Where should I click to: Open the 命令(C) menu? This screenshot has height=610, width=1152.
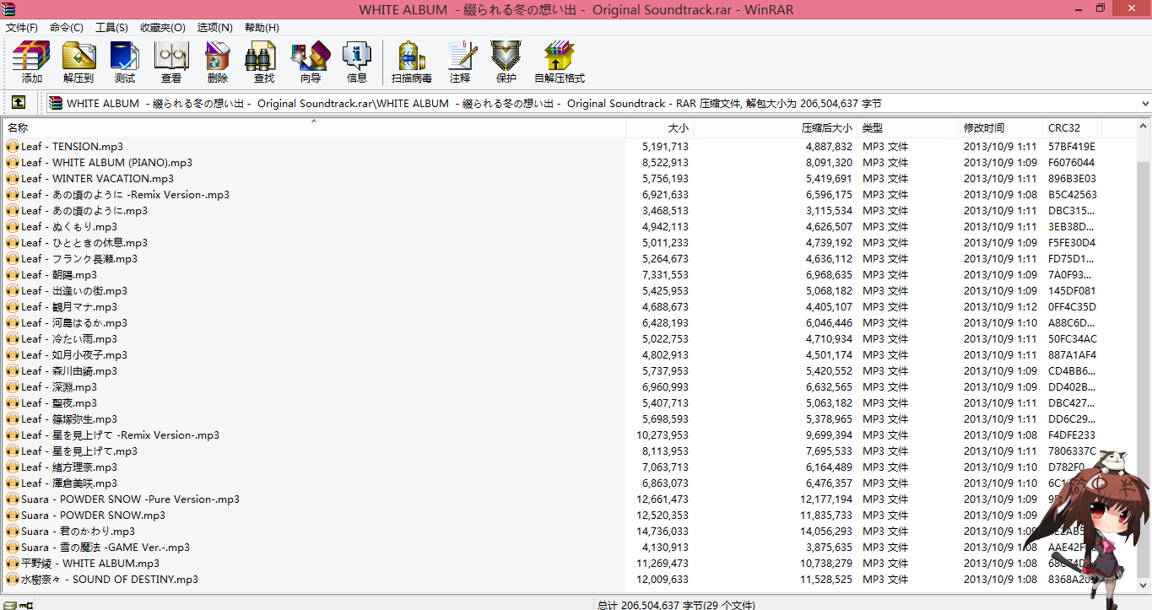(x=67, y=28)
